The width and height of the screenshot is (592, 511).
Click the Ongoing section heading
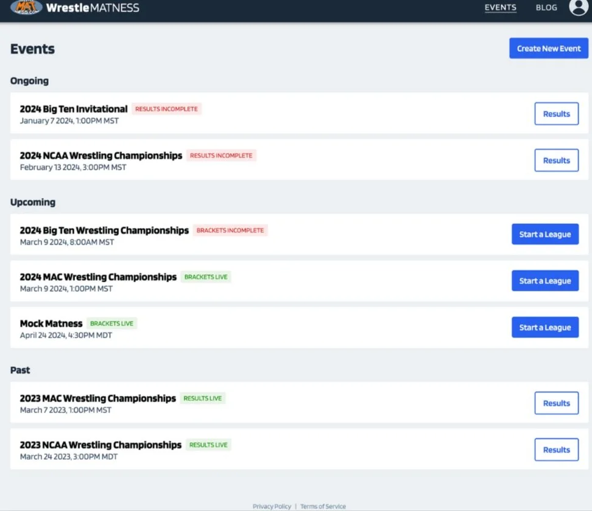pyautogui.click(x=29, y=81)
